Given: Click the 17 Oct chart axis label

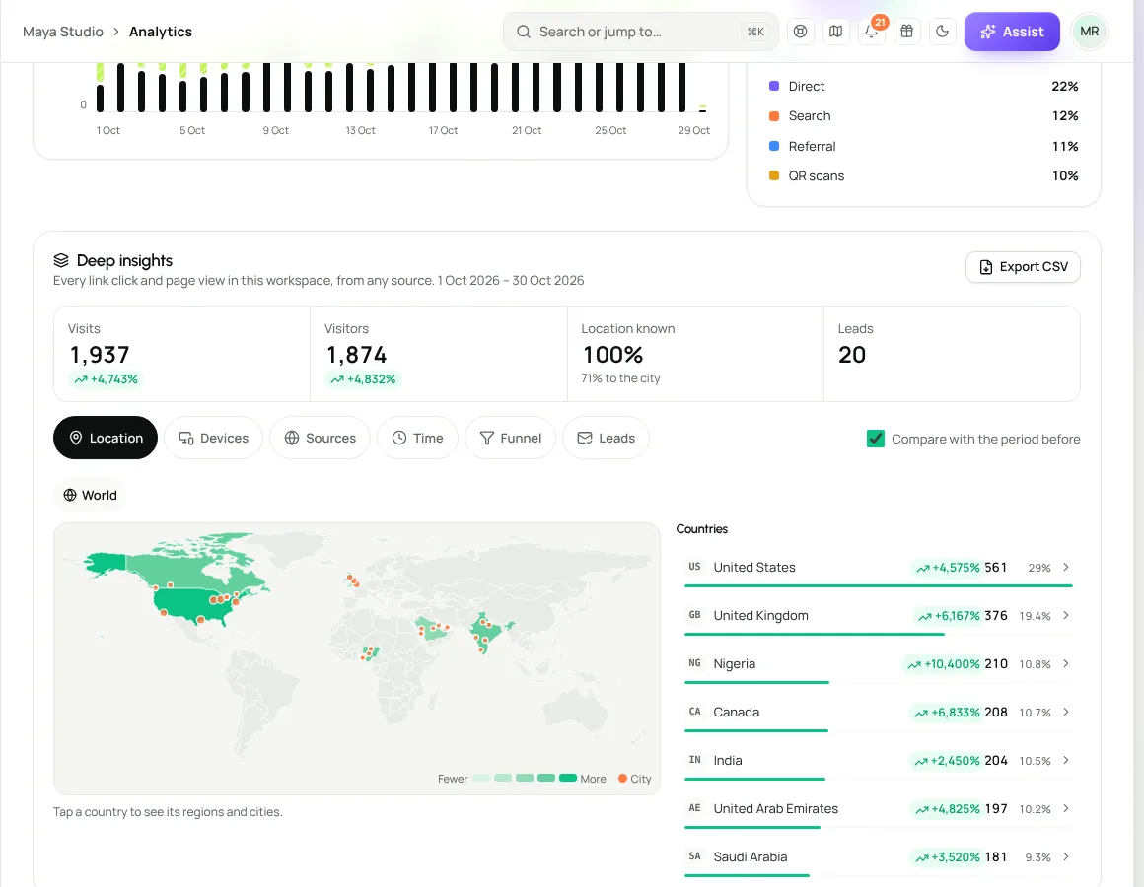Looking at the screenshot, I should click(443, 130).
